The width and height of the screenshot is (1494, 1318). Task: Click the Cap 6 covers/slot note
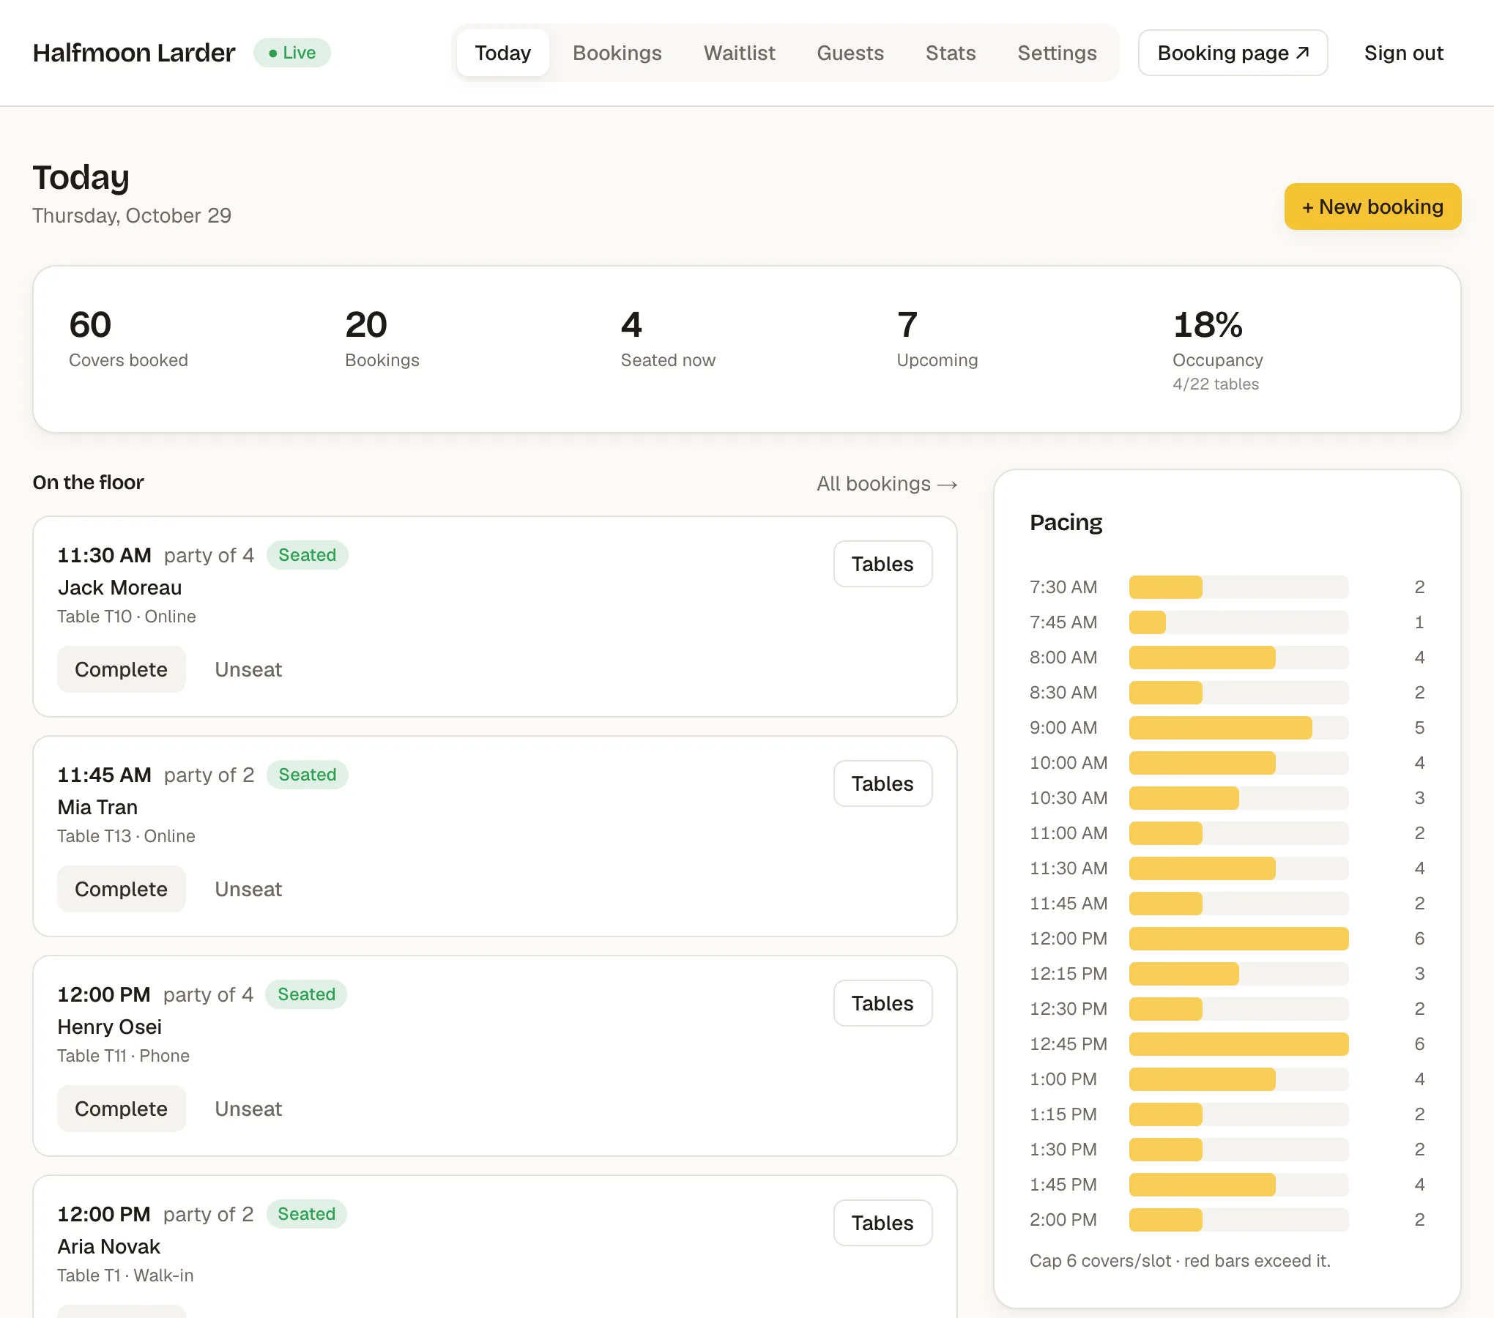1180,1261
